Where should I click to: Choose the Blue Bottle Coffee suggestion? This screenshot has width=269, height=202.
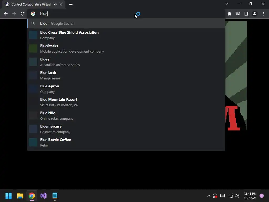tap(126, 142)
